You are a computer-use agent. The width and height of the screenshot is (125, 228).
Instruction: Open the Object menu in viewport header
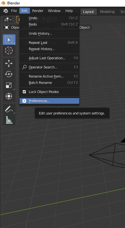pos(85,27)
